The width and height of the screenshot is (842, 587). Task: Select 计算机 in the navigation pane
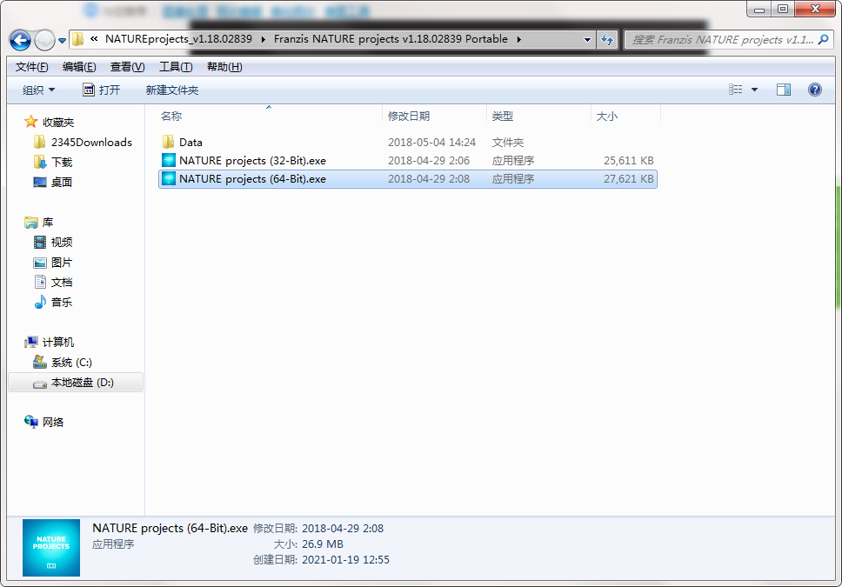(x=58, y=342)
